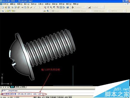Click the Plot Preview icon

(15, 7)
